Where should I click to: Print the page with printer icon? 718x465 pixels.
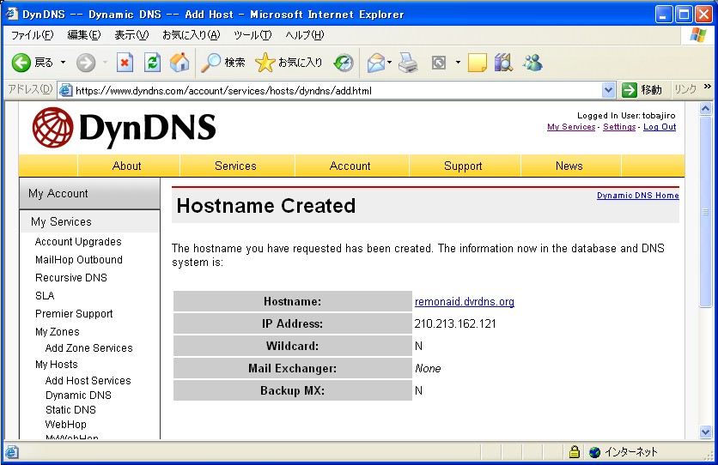[408, 63]
